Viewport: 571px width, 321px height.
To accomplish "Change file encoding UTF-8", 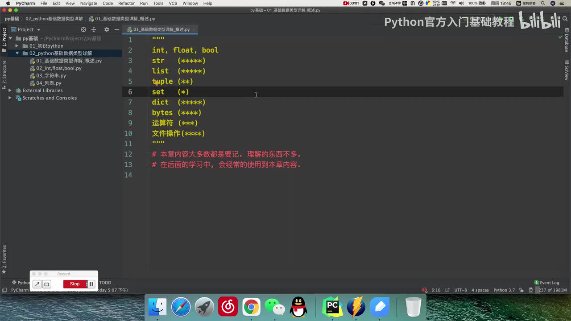I will (460, 290).
